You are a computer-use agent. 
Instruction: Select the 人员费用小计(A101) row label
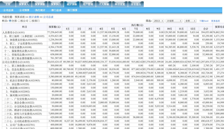13,32
